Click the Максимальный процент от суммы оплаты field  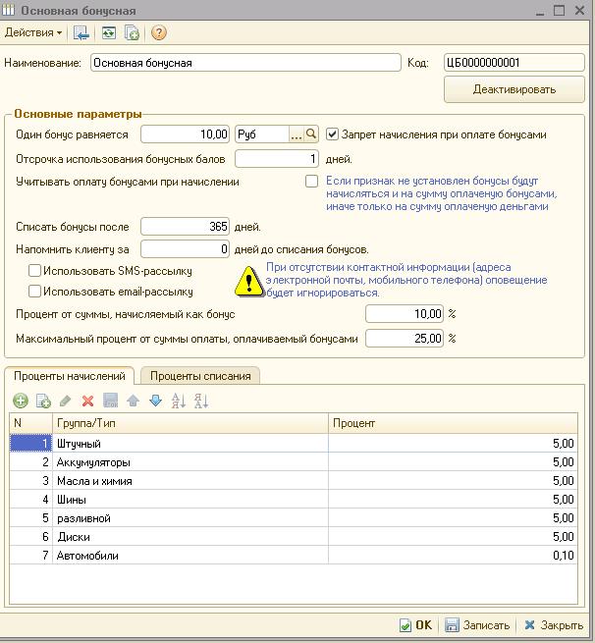tap(405, 339)
